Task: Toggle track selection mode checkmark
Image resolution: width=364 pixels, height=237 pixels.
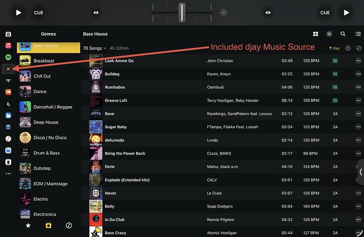Action: (359, 48)
